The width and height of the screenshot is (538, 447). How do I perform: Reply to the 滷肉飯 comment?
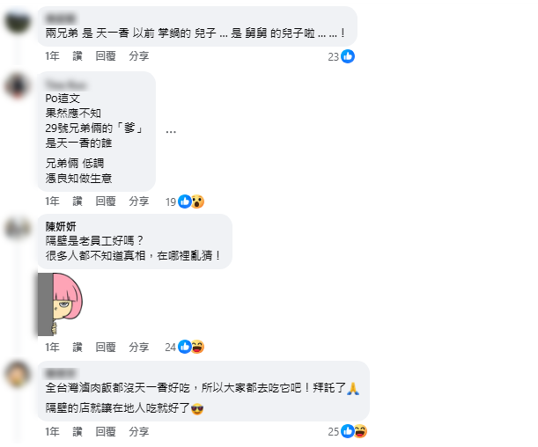[x=106, y=431]
